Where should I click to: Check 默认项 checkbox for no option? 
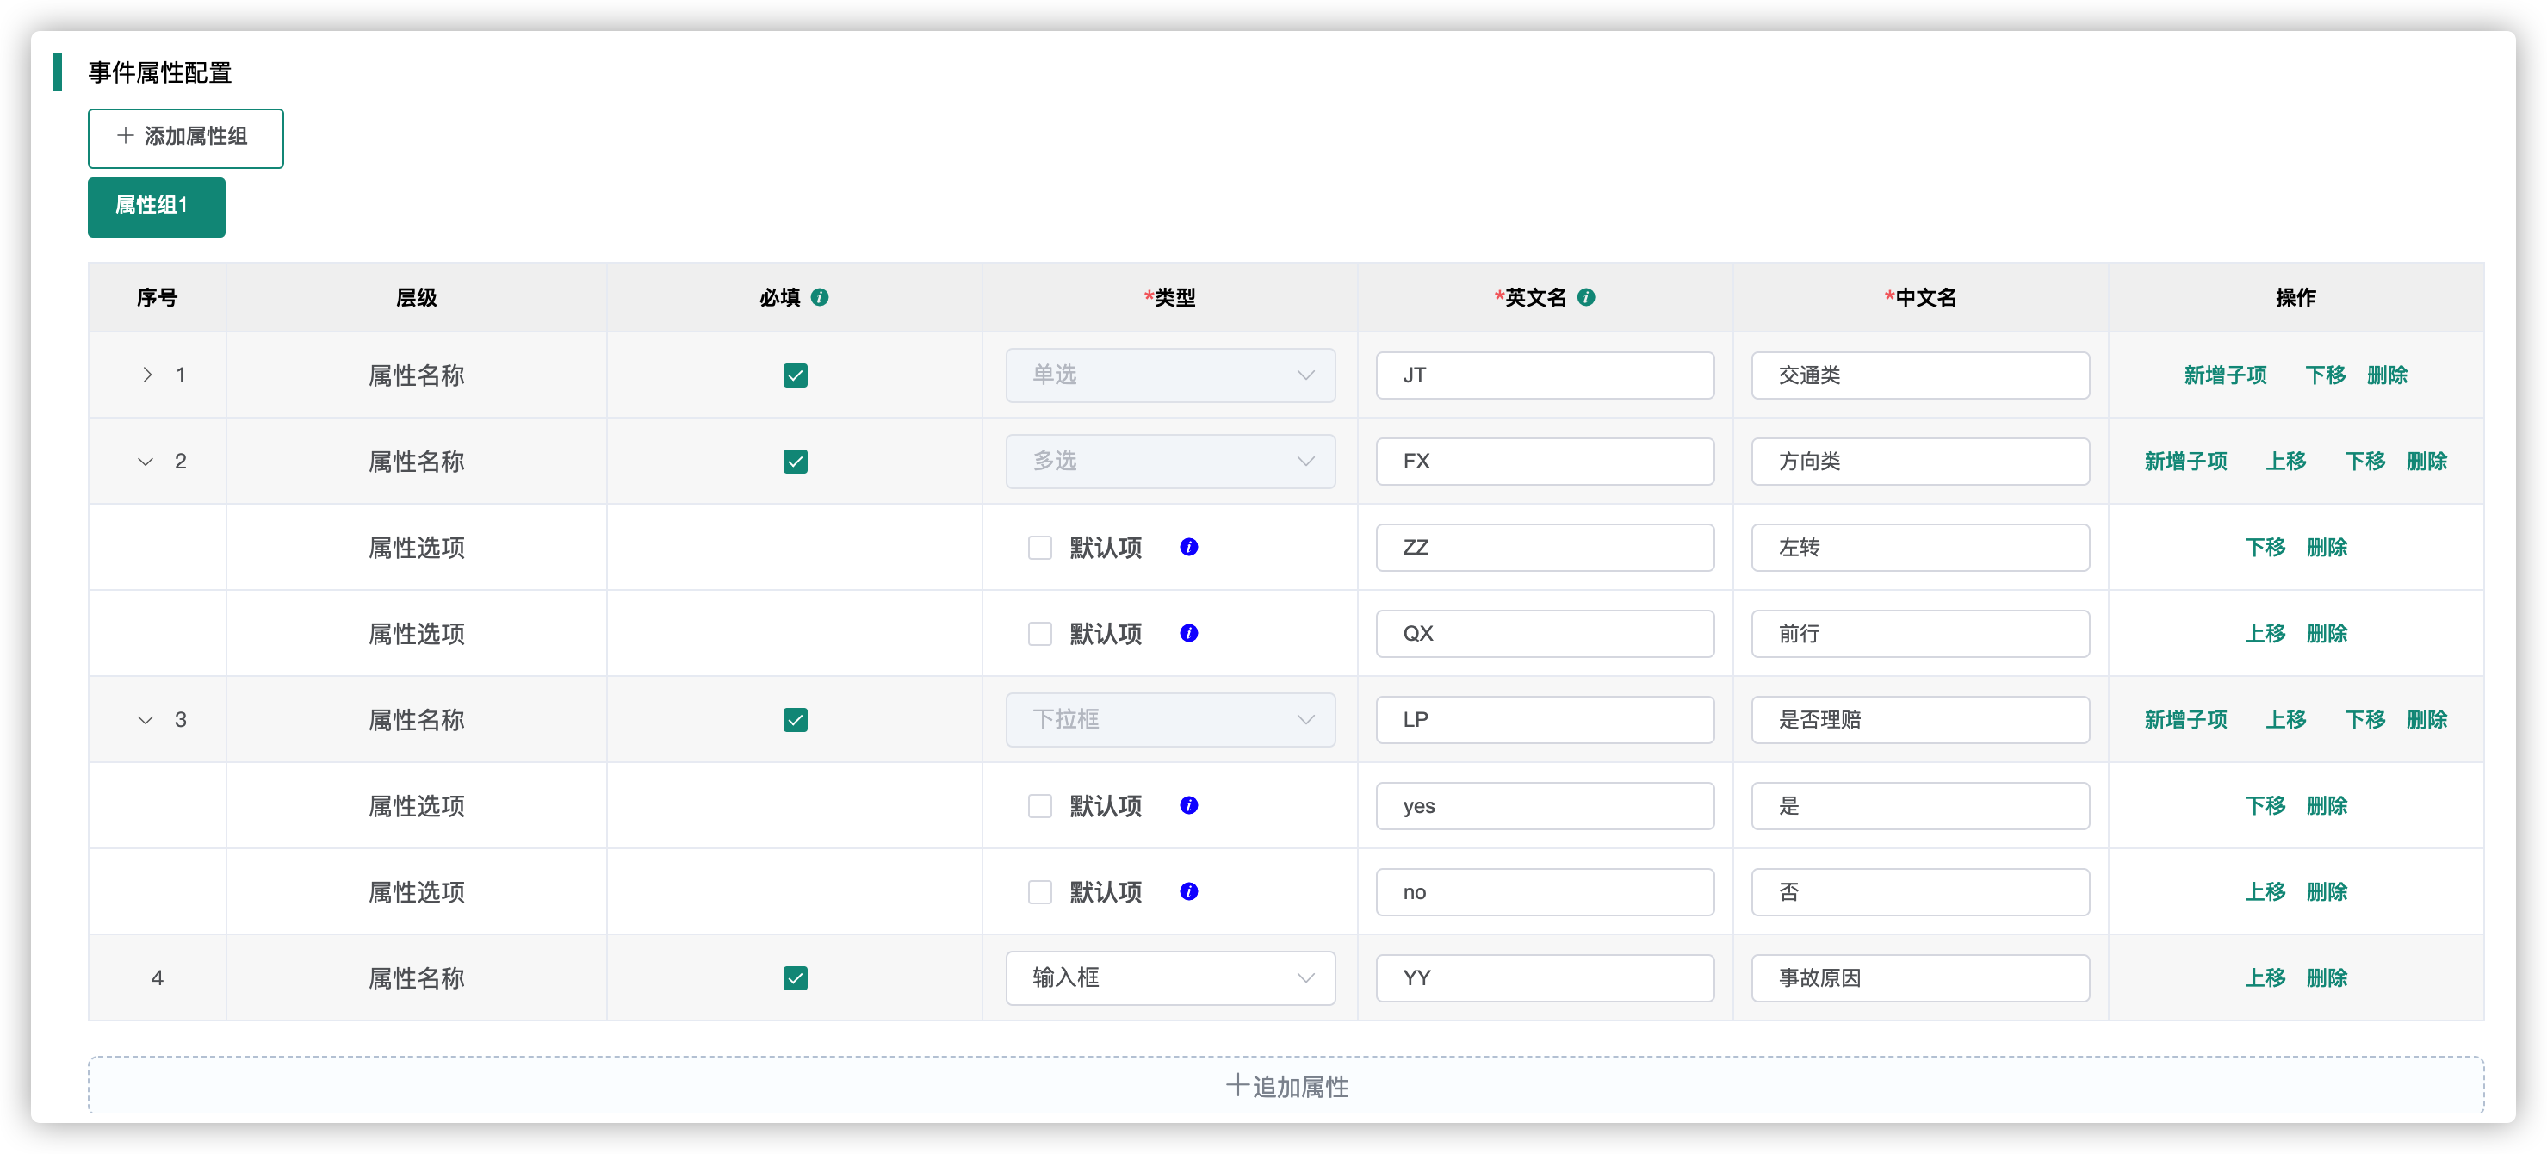[x=1039, y=891]
